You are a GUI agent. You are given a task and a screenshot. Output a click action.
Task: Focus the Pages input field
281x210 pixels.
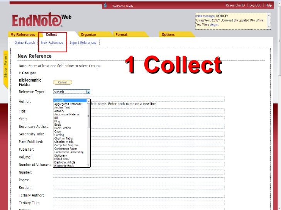139,180
